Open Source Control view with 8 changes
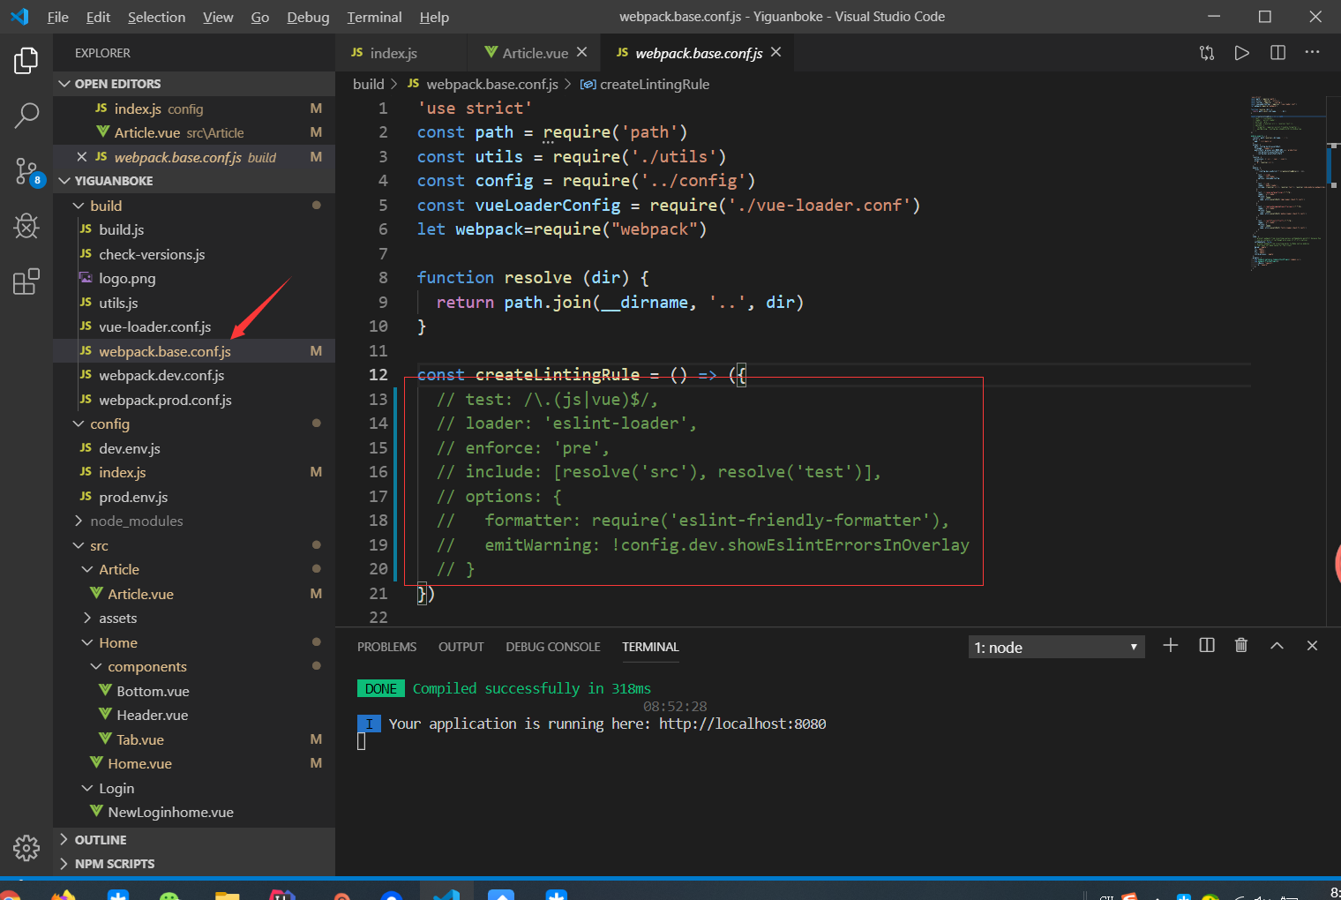The width and height of the screenshot is (1341, 900). tap(27, 171)
